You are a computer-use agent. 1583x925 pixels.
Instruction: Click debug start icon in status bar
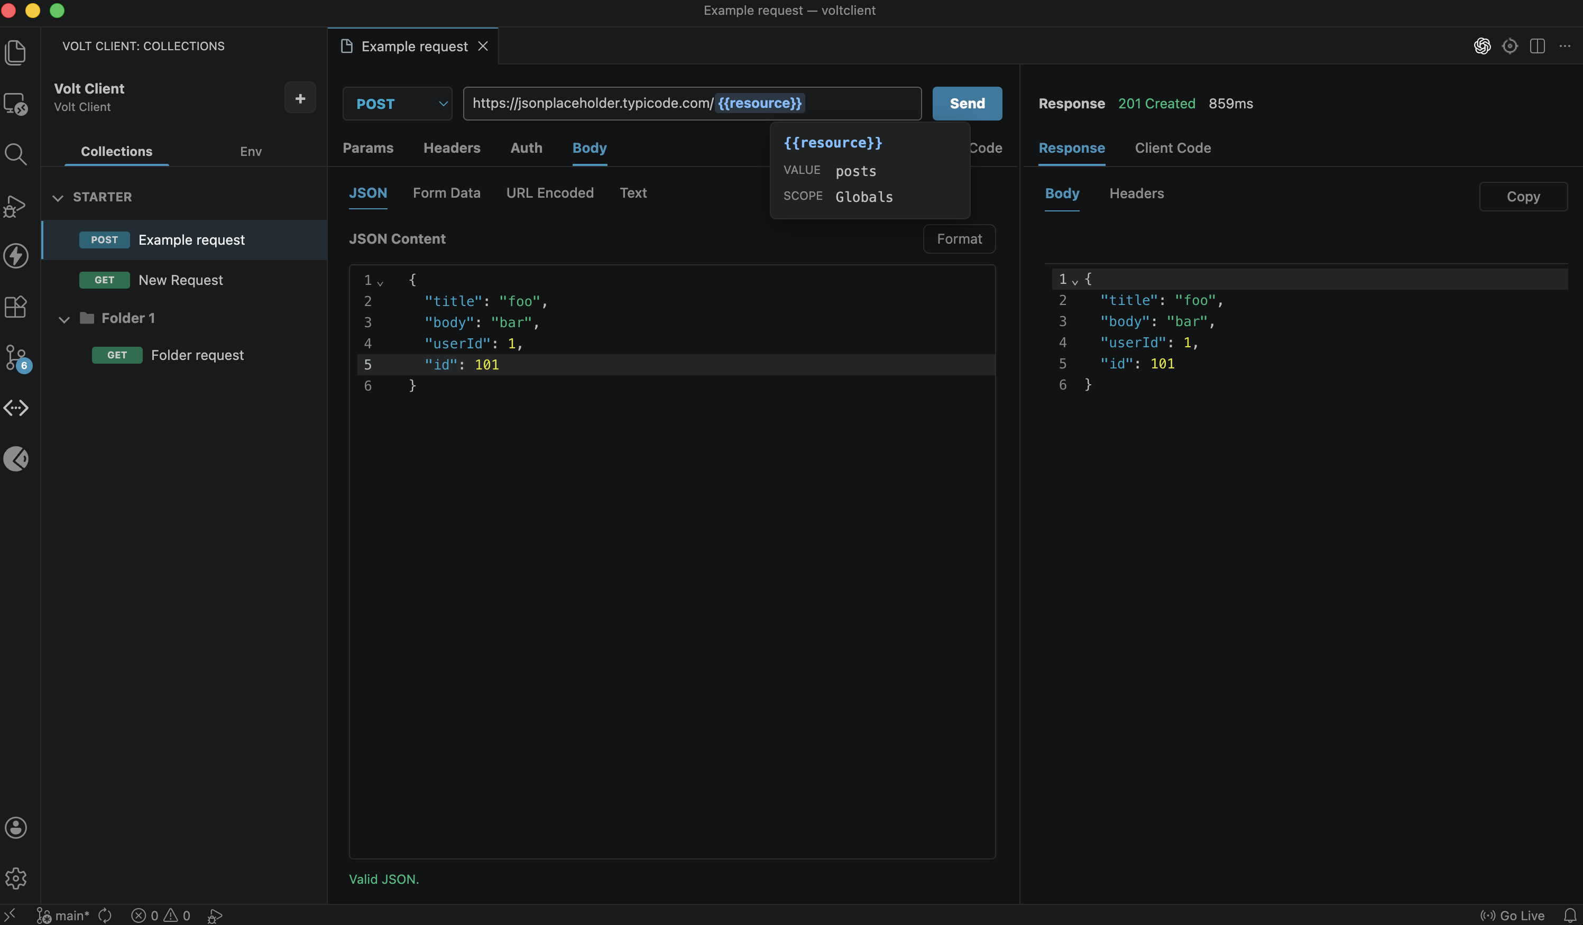[x=215, y=916]
